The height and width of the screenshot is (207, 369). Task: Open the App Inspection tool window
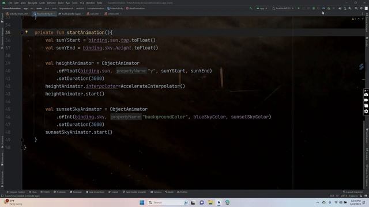click(95, 192)
